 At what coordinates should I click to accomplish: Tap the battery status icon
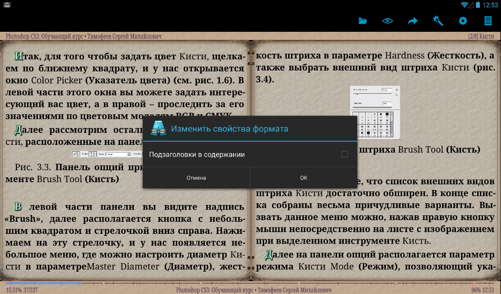coord(478,5)
